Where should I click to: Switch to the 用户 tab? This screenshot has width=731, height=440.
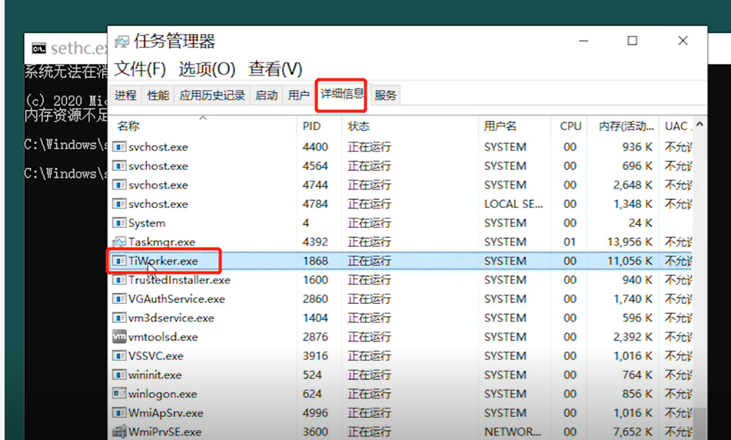[x=298, y=95]
